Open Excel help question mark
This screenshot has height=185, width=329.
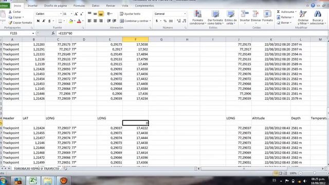313,6
